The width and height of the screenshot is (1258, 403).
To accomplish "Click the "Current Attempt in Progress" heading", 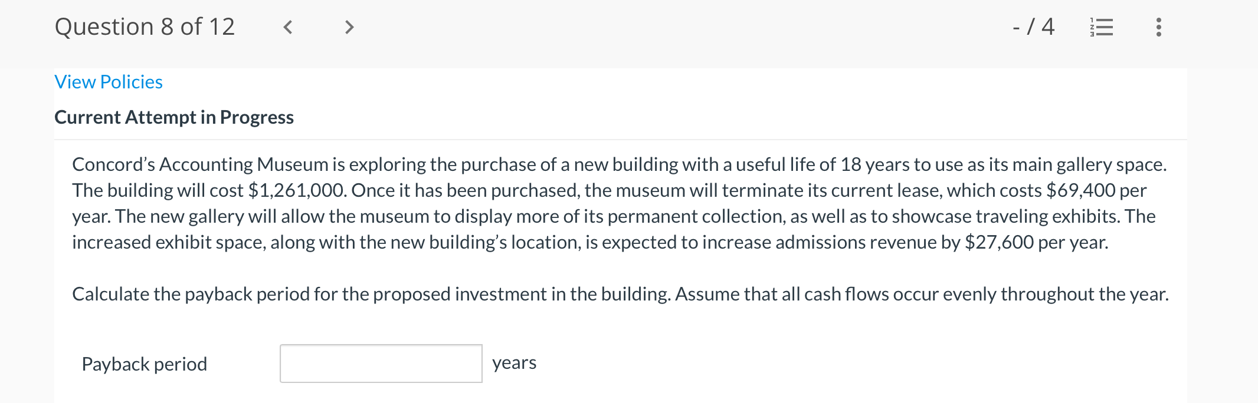I will (x=174, y=117).
